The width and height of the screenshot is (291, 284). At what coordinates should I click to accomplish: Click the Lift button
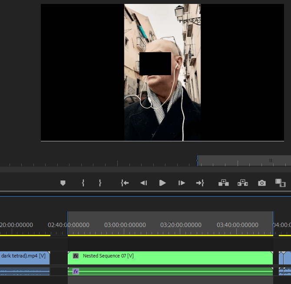pos(223,183)
